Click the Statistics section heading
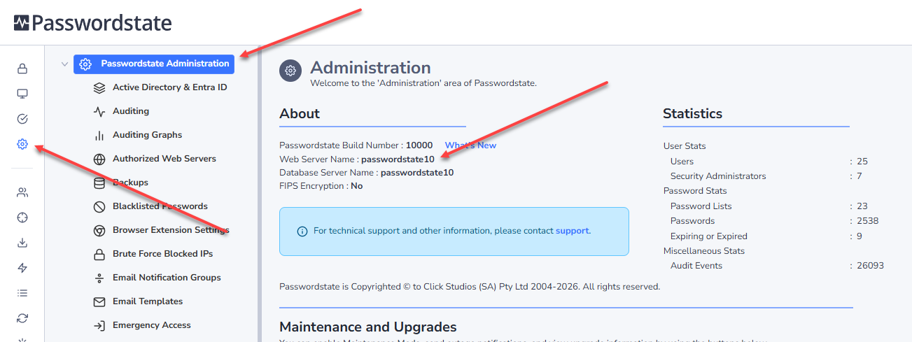The image size is (912, 342). 693,113
